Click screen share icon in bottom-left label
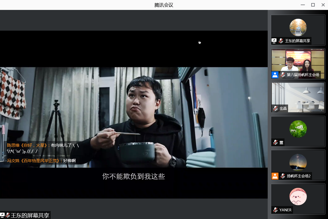 tap(2, 215)
